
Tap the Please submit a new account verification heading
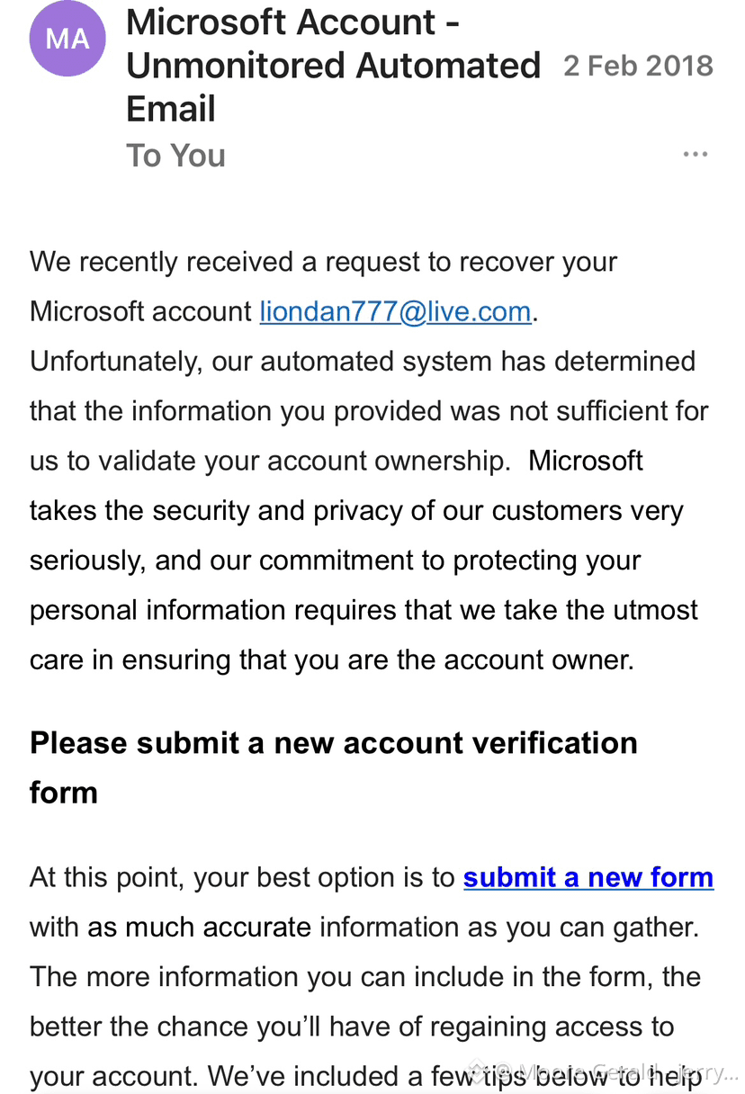pos(334,767)
